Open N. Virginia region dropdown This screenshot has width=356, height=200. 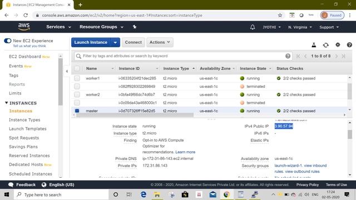coord(300,27)
